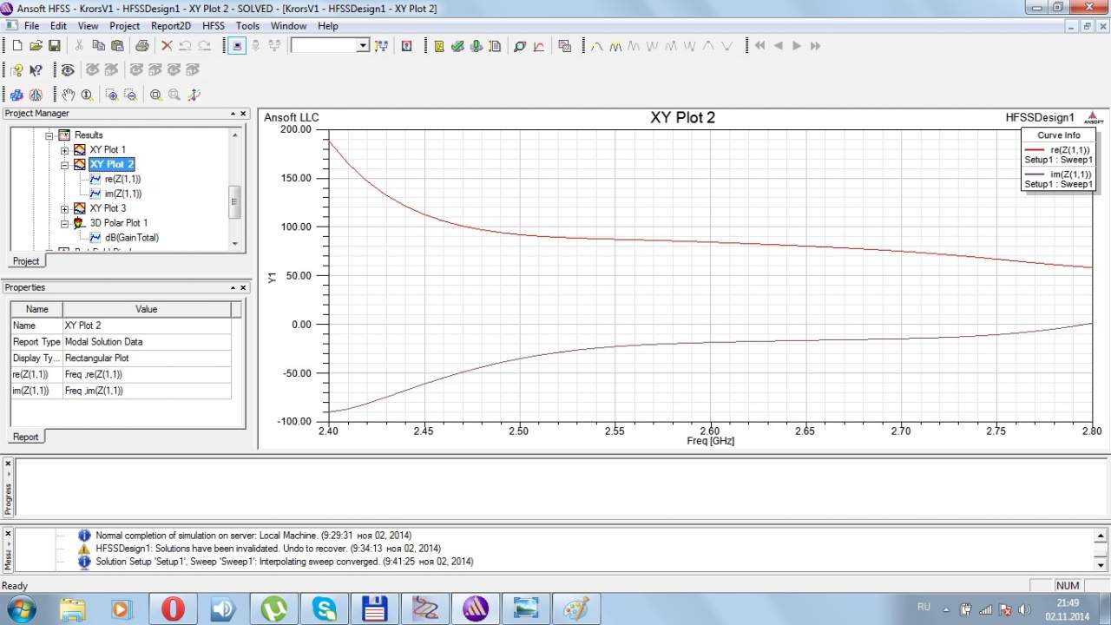The width and height of the screenshot is (1111, 625).
Task: Click the Validate green checkmark icon
Action: tap(457, 46)
